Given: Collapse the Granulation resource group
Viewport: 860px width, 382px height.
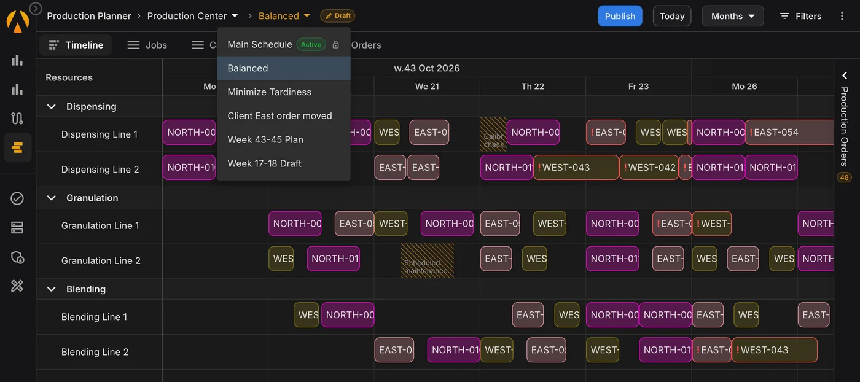Looking at the screenshot, I should pyautogui.click(x=52, y=198).
